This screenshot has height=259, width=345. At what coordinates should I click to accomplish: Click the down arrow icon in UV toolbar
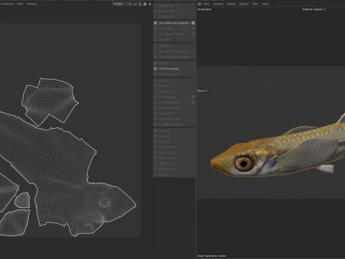150,4
